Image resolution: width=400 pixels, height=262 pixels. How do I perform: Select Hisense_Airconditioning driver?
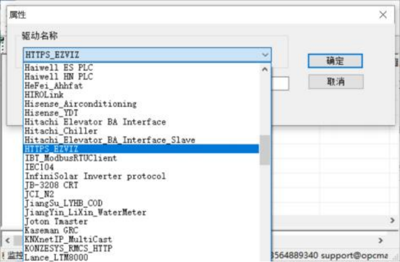141,104
